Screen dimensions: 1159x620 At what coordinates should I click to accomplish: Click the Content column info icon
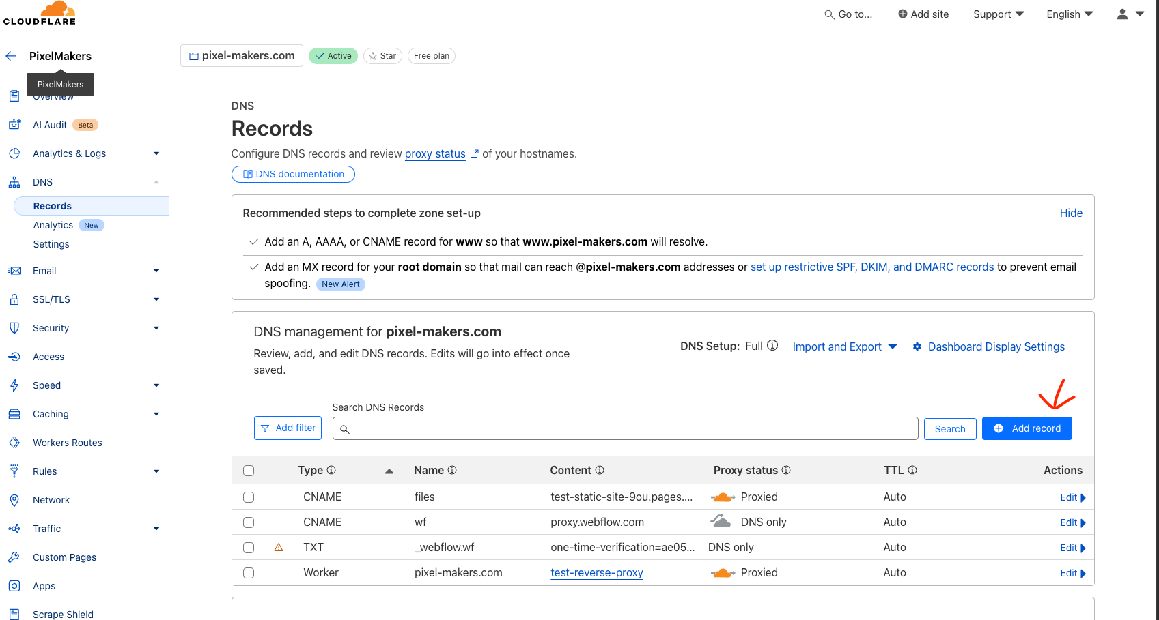coord(600,470)
